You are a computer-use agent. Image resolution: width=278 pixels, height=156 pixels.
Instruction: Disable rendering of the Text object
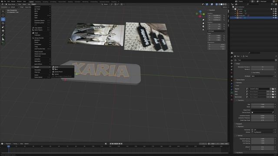click(x=276, y=18)
